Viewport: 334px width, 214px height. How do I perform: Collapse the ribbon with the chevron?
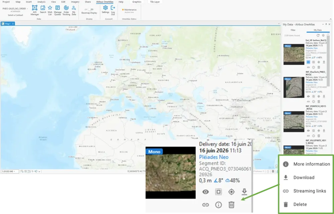pyautogui.click(x=331, y=19)
